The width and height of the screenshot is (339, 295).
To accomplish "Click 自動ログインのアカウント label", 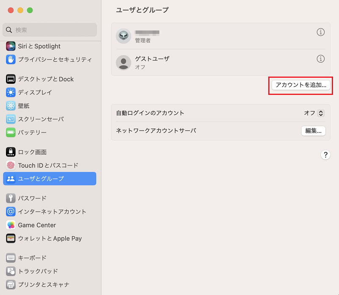I will (150, 113).
